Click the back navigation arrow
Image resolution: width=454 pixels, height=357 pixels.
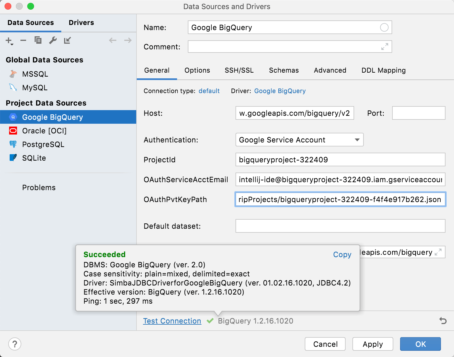(x=113, y=41)
